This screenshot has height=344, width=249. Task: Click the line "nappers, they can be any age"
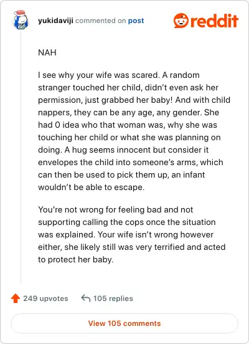(128, 112)
